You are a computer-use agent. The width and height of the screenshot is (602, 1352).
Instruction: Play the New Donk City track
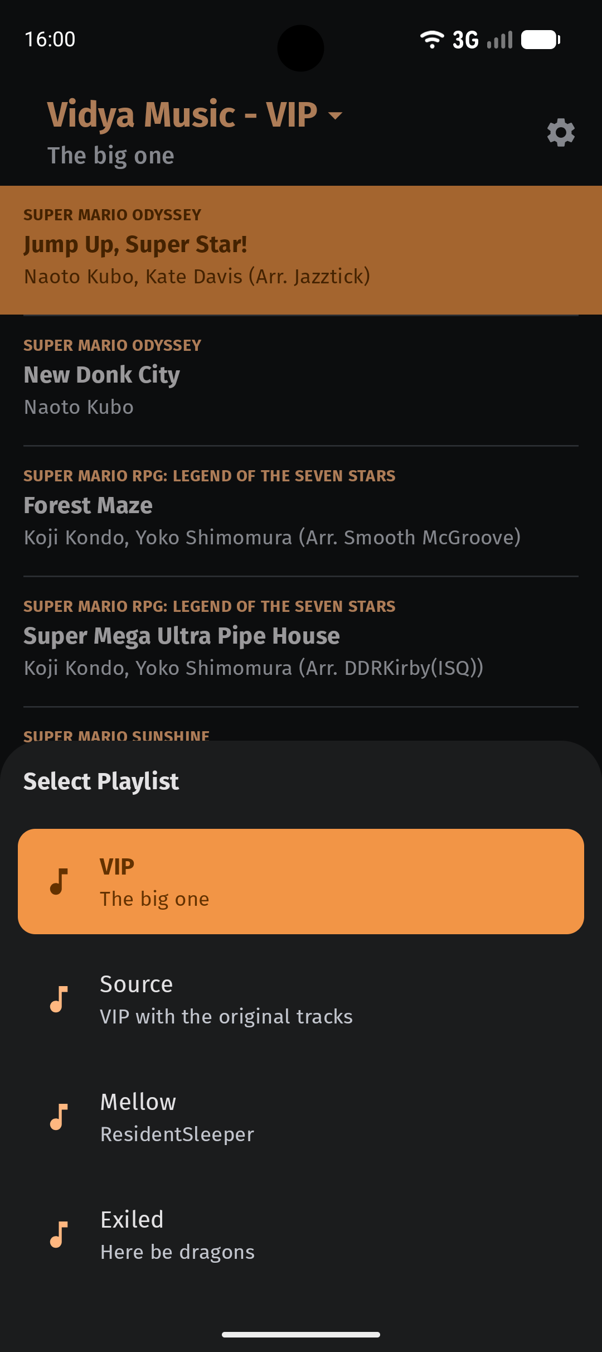(x=301, y=380)
